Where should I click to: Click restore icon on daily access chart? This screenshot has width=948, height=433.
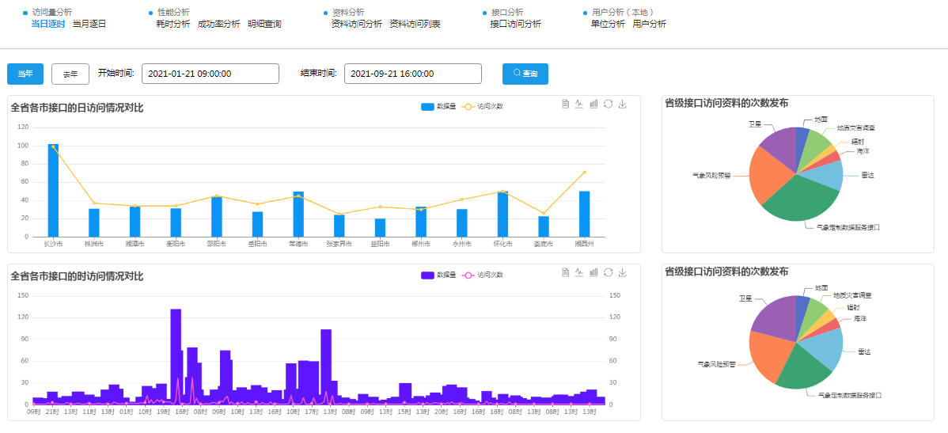608,104
